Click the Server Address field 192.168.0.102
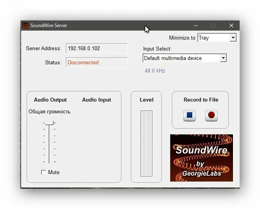This screenshot has width=260, height=209. click(x=96, y=48)
